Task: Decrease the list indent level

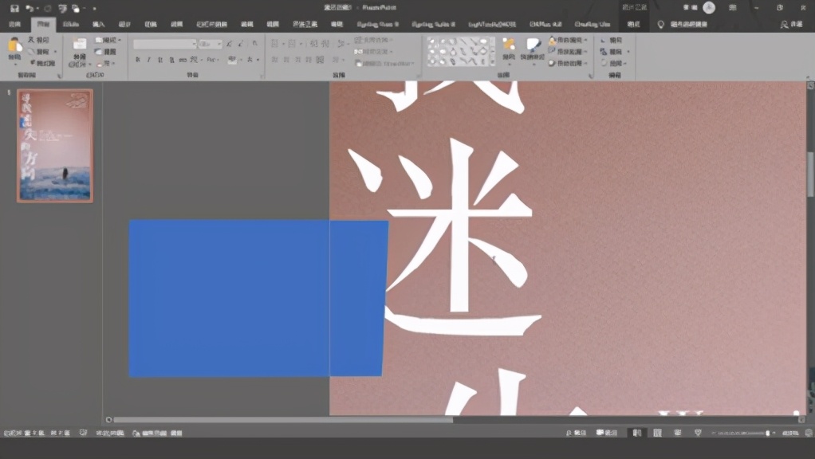Action: 313,44
